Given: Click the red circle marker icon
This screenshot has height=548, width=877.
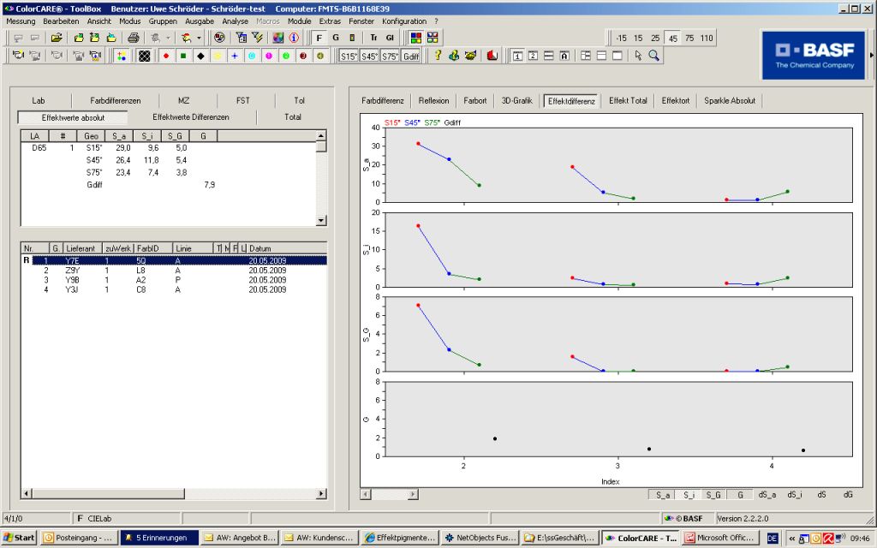Looking at the screenshot, I should [x=164, y=56].
